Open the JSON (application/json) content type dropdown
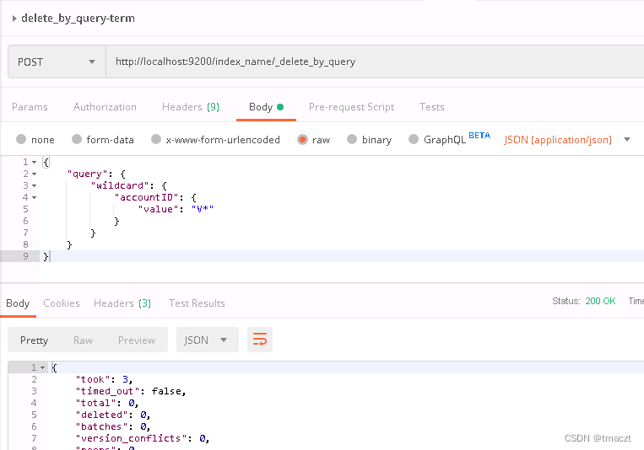The height and width of the screenshot is (450, 644). (x=567, y=140)
